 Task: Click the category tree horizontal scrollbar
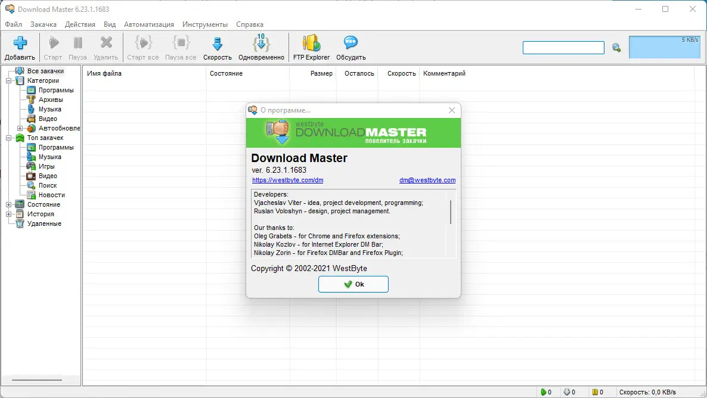pos(36,380)
